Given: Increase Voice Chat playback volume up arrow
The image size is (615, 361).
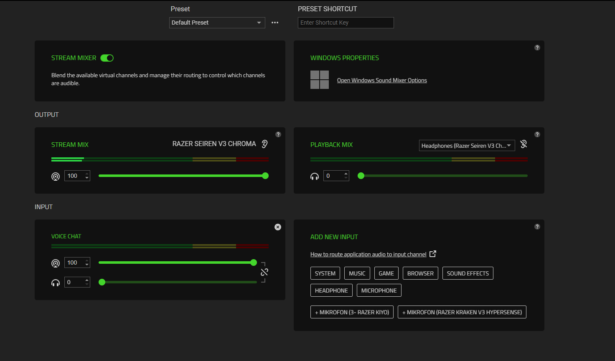Looking at the screenshot, I should (87, 280).
